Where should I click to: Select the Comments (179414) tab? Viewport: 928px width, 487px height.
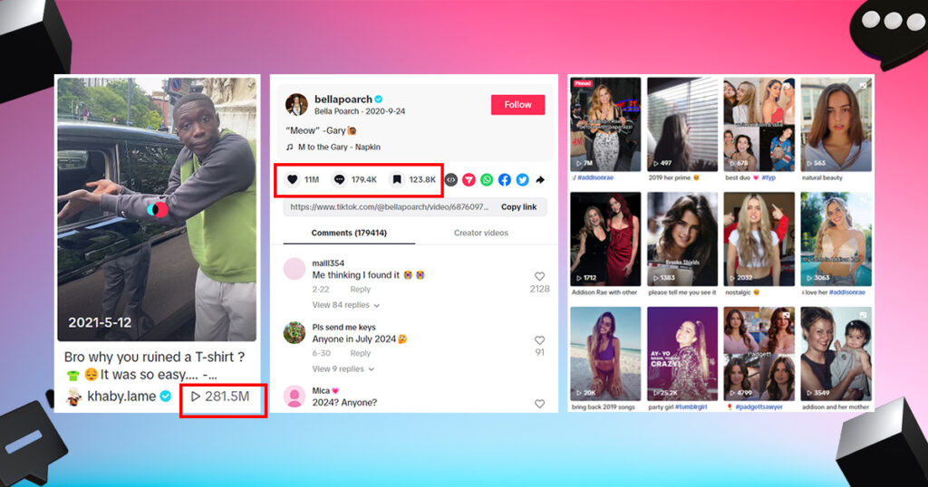pos(349,233)
